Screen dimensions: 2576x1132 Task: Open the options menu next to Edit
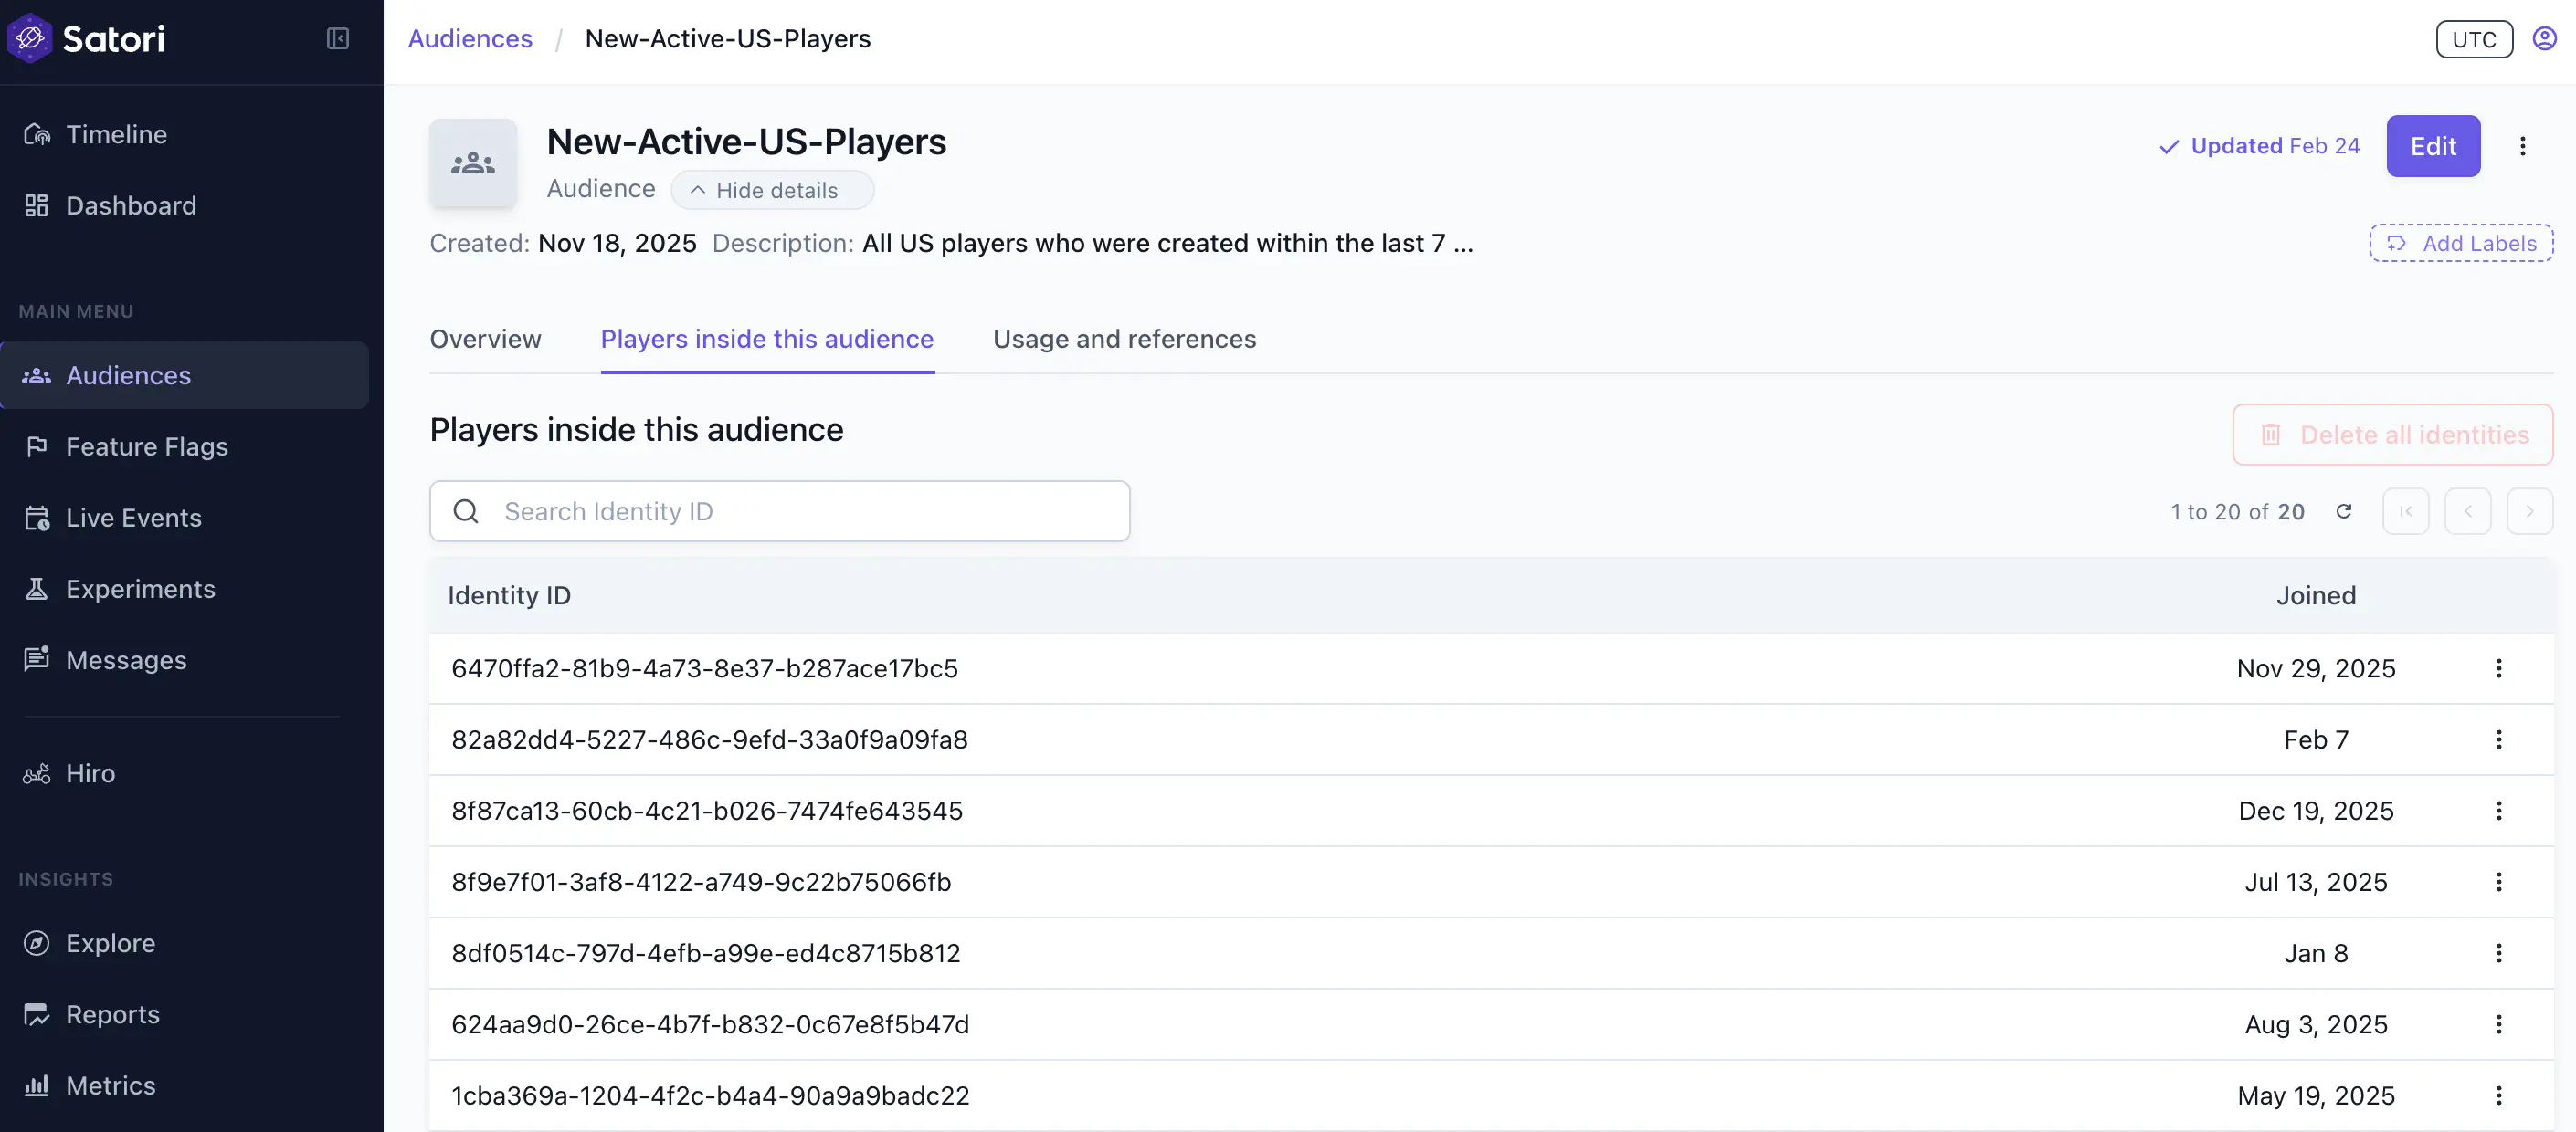[x=2524, y=146]
